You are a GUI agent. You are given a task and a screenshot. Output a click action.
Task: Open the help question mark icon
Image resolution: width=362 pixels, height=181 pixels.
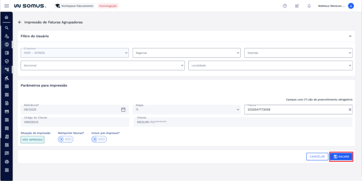click(x=285, y=6)
